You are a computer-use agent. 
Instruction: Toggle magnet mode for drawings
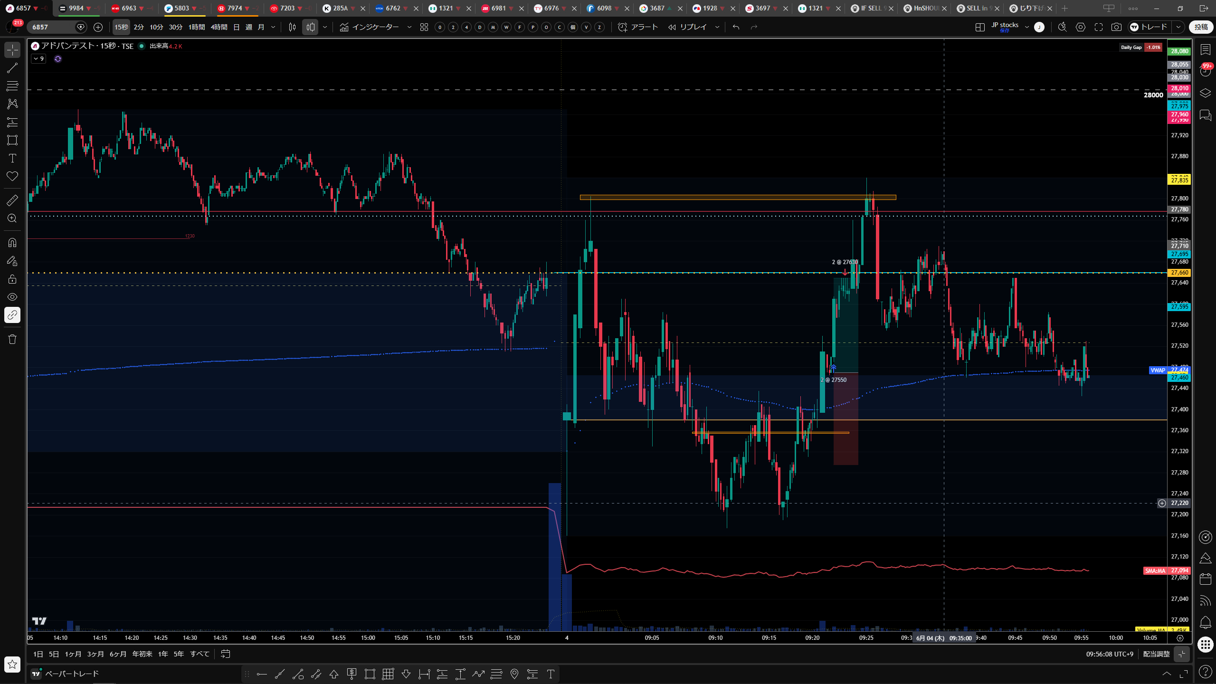(x=12, y=243)
